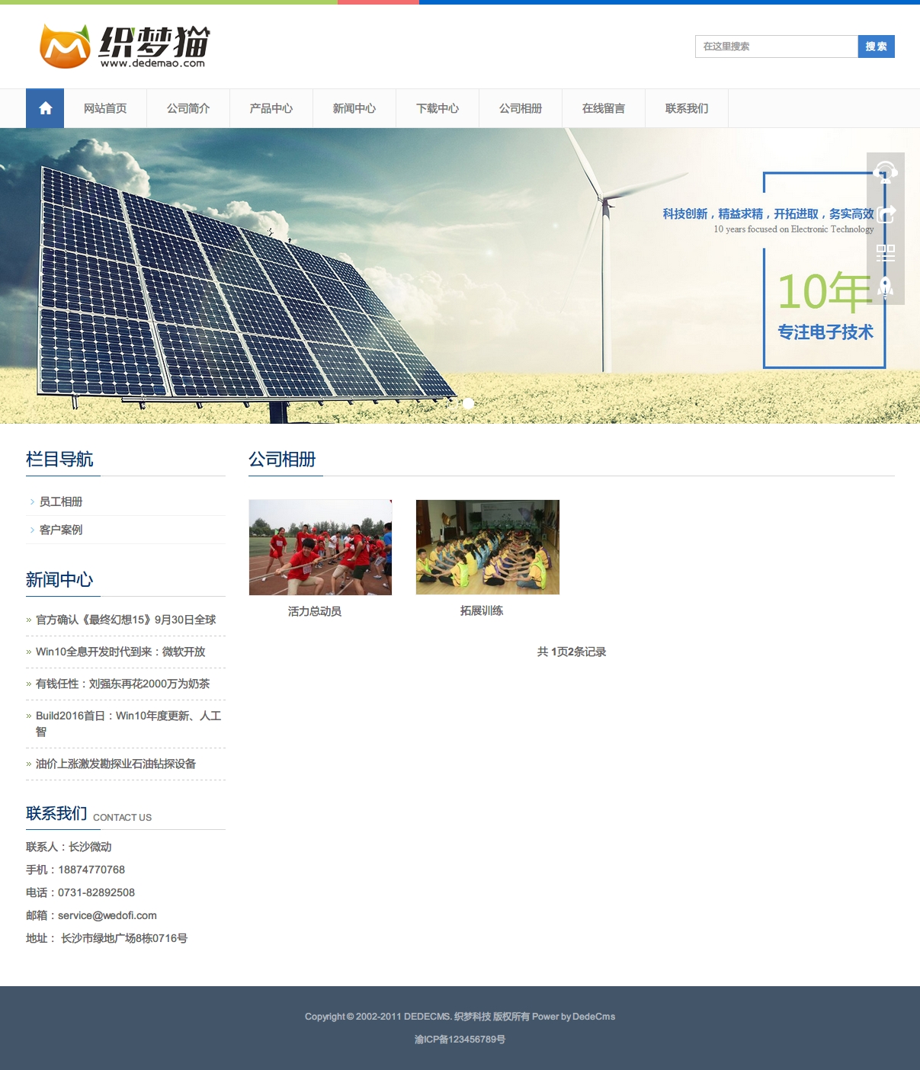Viewport: 920px width, 1070px height.
Task: Select the filled second banner slide dot
Action: click(x=468, y=403)
